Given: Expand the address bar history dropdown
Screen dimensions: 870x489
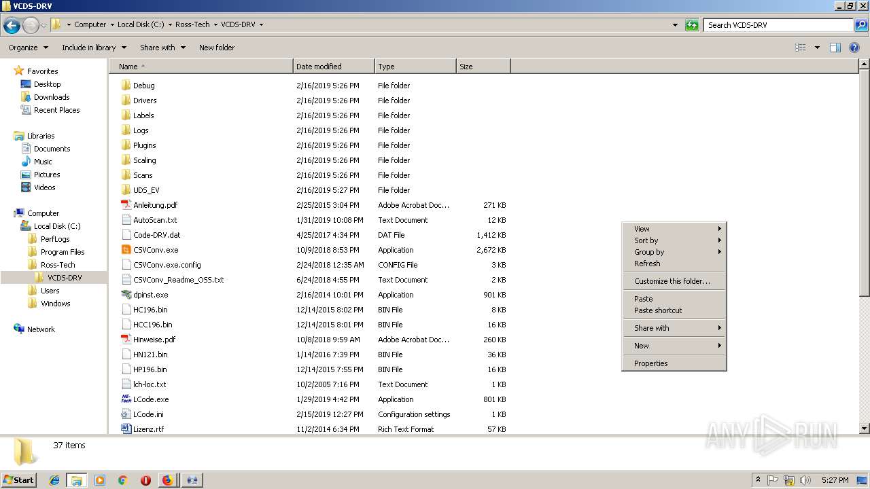Looking at the screenshot, I should [675, 25].
